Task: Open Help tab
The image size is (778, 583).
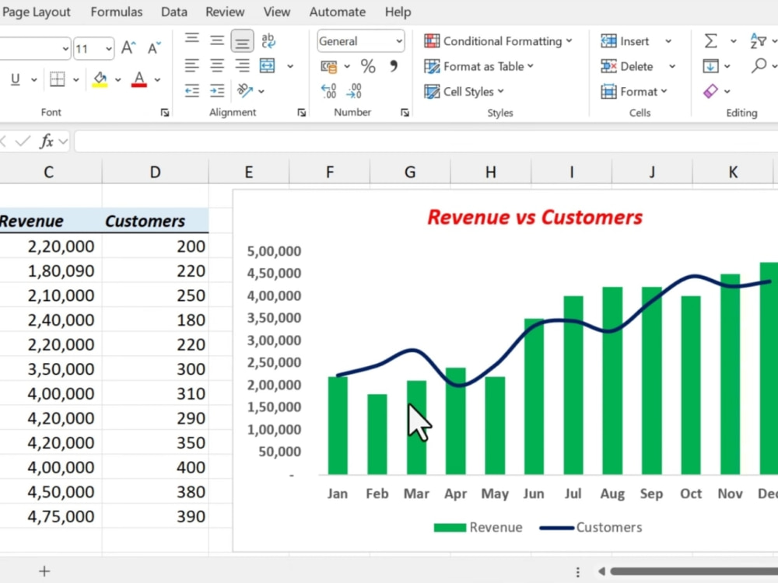Action: (398, 12)
